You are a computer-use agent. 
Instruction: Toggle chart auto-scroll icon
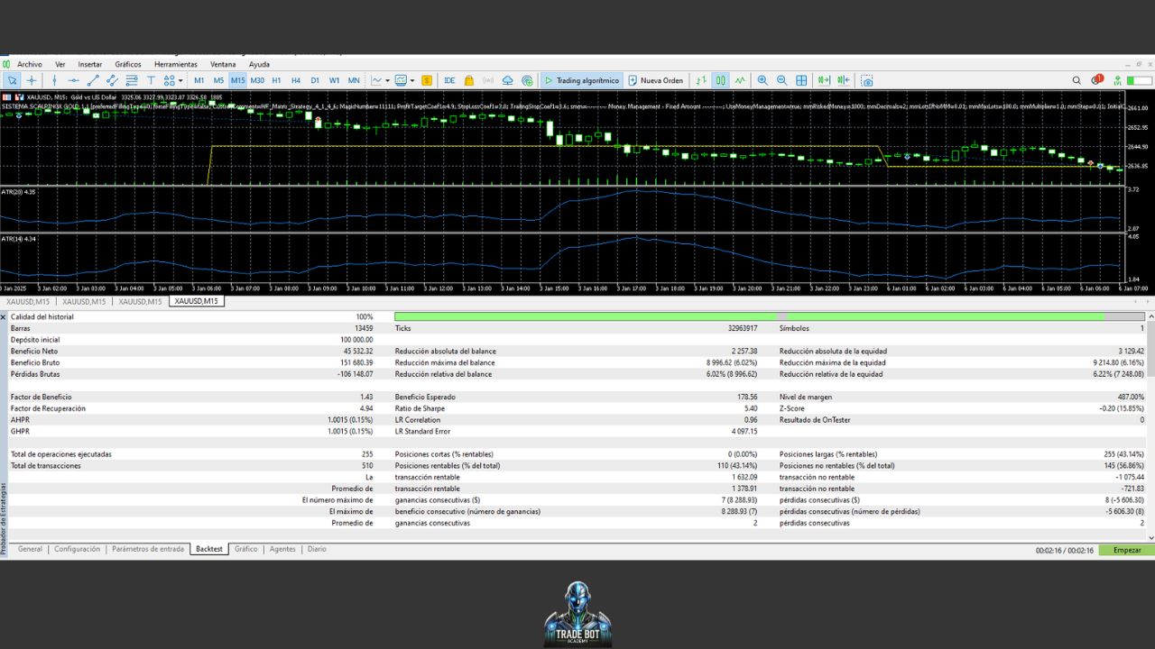point(825,80)
